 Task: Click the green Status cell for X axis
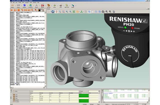click(83, 95)
